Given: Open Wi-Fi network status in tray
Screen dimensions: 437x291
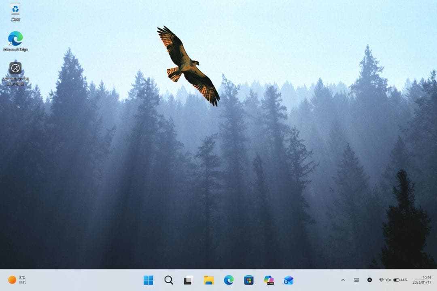Looking at the screenshot, I should click(x=381, y=280).
